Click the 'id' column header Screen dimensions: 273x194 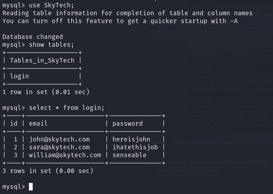pyautogui.click(x=14, y=124)
